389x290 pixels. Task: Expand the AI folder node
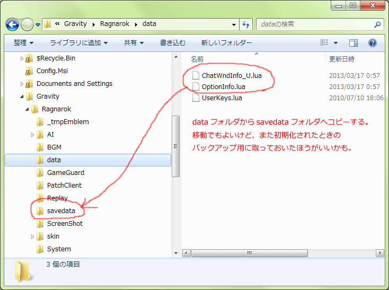pos(32,135)
